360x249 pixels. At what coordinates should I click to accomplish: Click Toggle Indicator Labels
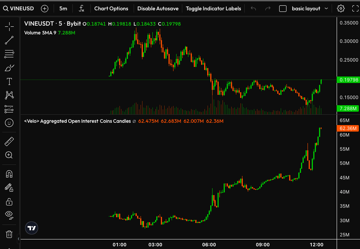pyautogui.click(x=213, y=9)
